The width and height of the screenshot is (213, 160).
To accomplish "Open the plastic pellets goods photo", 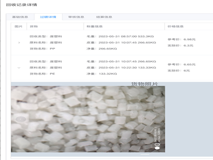I will coord(88,119).
